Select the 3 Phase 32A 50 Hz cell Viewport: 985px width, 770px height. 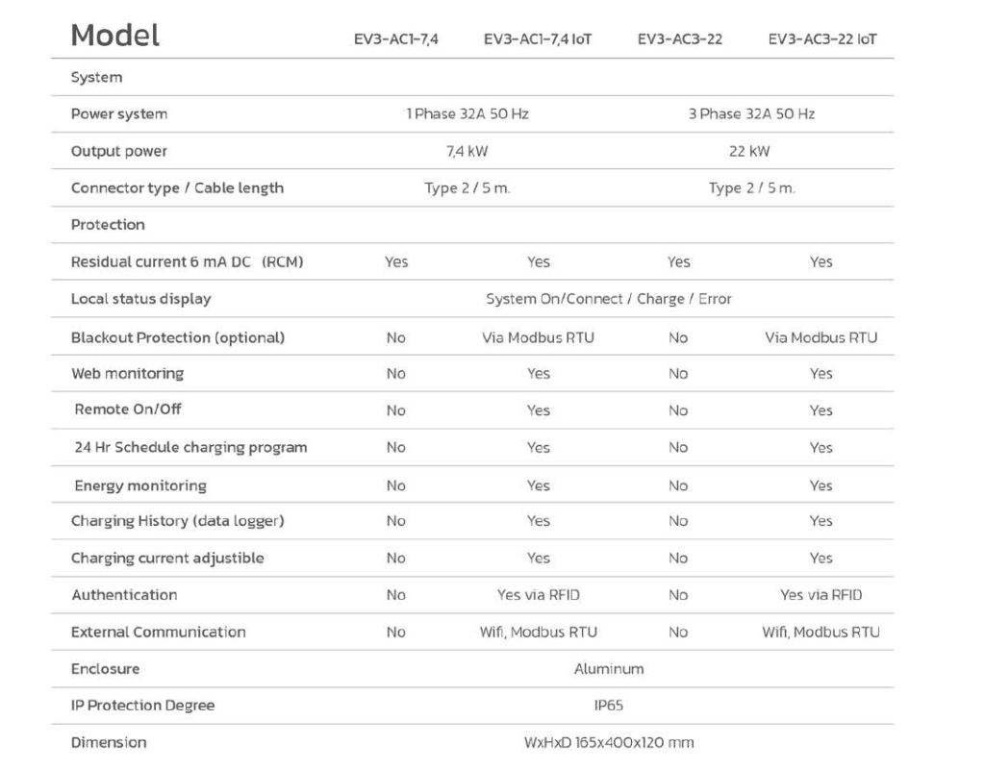coord(751,113)
